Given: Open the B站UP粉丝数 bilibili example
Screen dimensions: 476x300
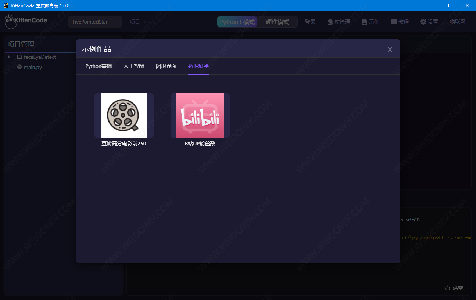Looking at the screenshot, I should (200, 115).
